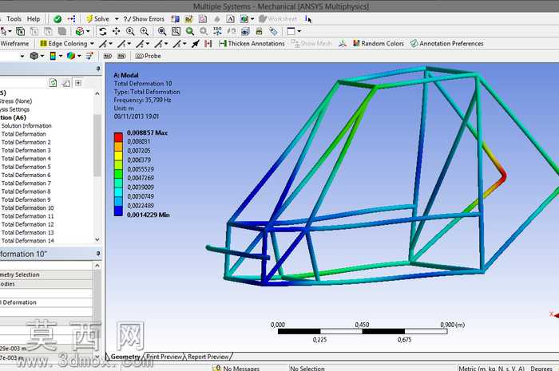Toggle Random Colors
559x371 pixels.
coord(379,43)
